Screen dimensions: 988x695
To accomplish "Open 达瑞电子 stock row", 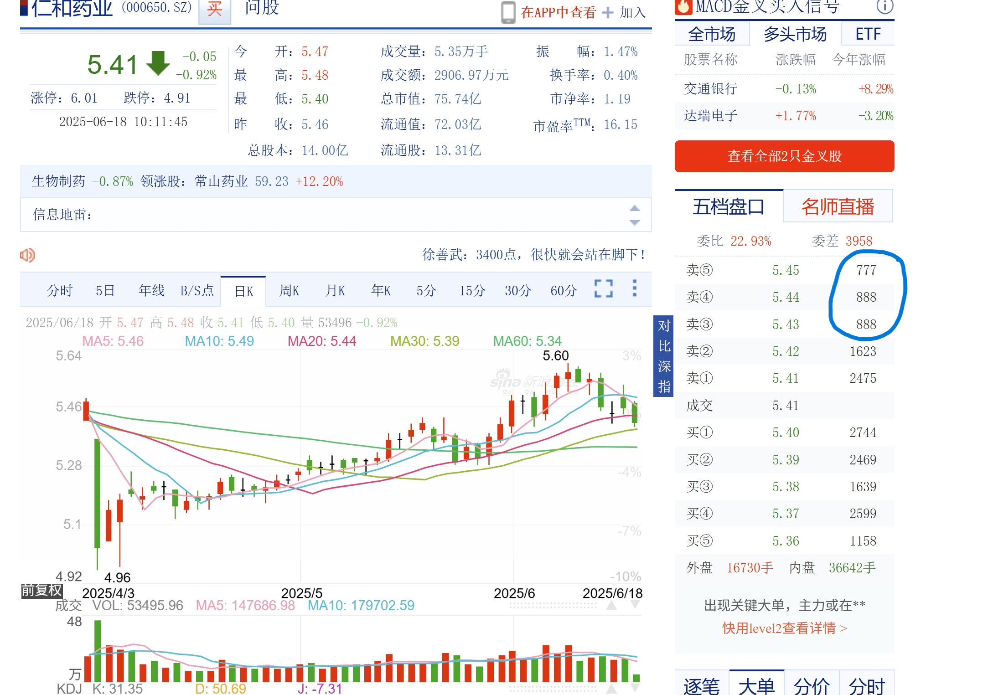I will click(x=784, y=116).
